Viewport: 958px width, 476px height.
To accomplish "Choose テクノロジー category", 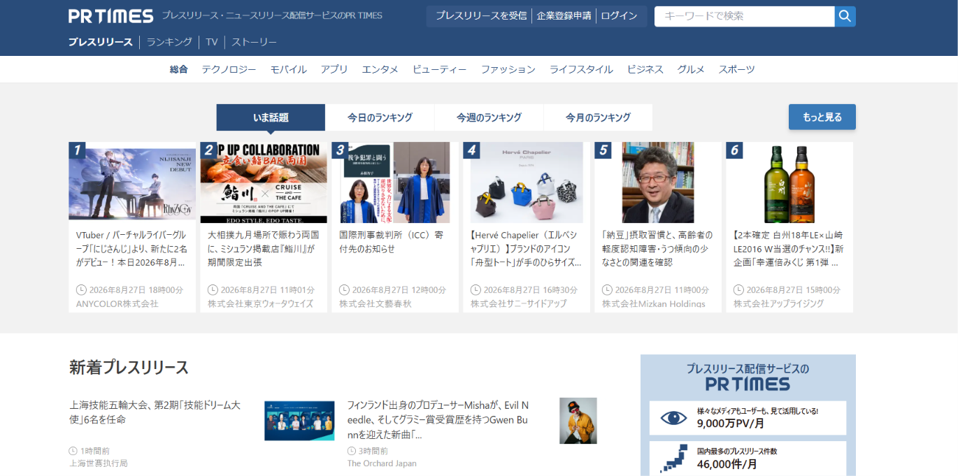I will tap(229, 69).
